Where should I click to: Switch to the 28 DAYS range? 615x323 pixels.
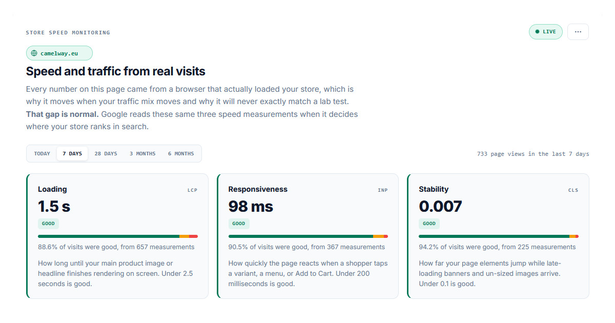coord(106,154)
